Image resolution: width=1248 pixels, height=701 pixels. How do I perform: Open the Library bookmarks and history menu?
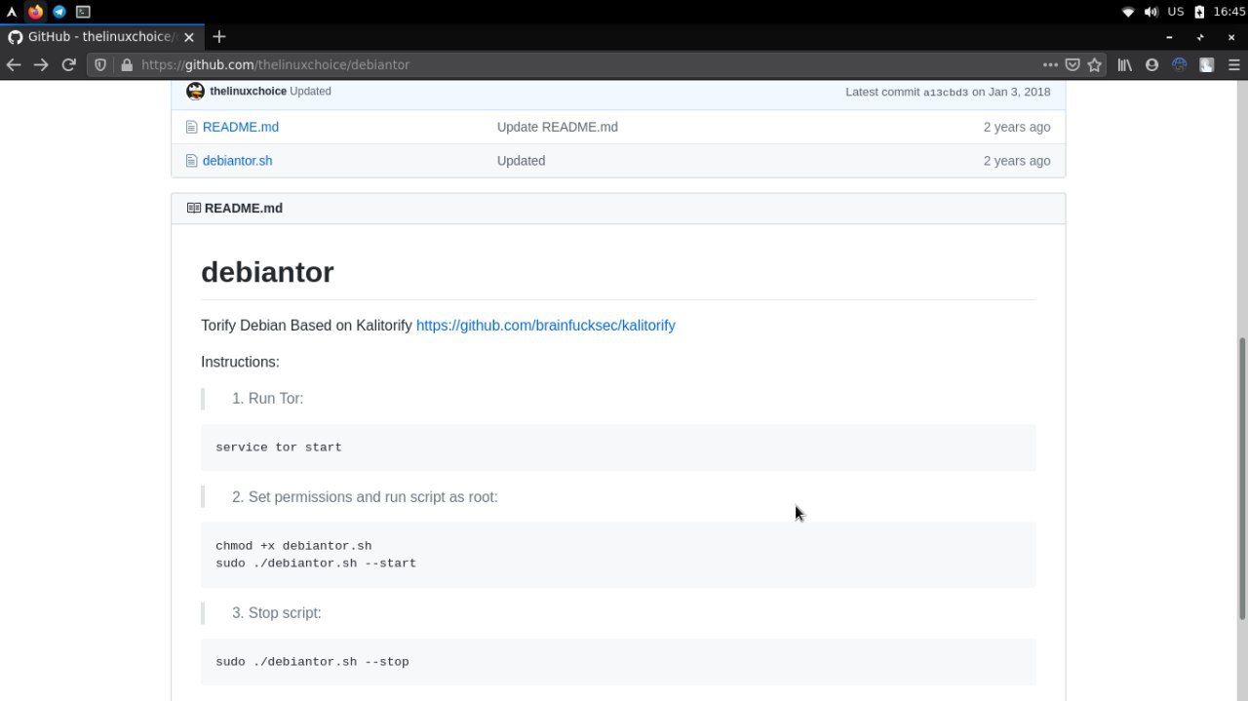1124,64
